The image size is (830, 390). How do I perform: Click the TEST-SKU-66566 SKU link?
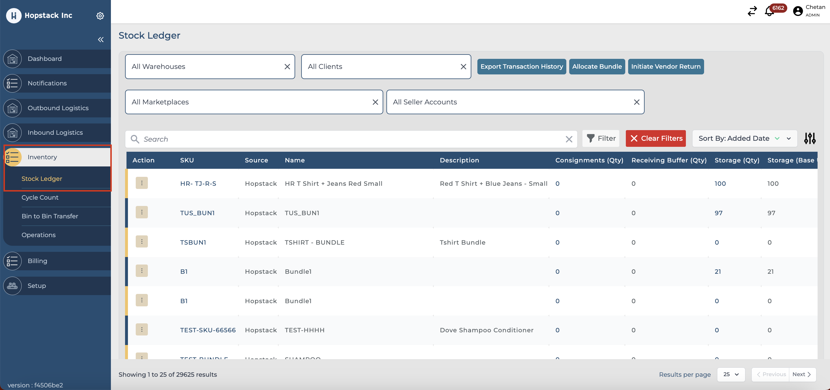208,330
